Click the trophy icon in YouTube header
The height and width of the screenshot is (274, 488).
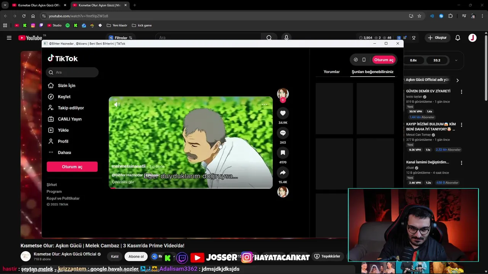[x=414, y=38]
